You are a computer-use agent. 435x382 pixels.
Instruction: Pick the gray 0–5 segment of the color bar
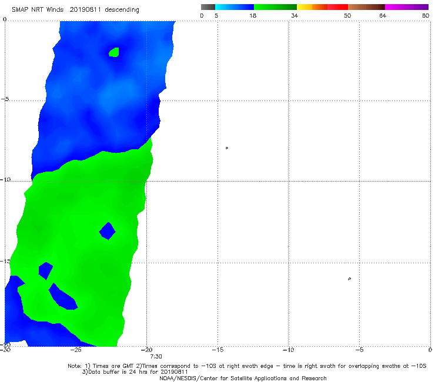(208, 7)
